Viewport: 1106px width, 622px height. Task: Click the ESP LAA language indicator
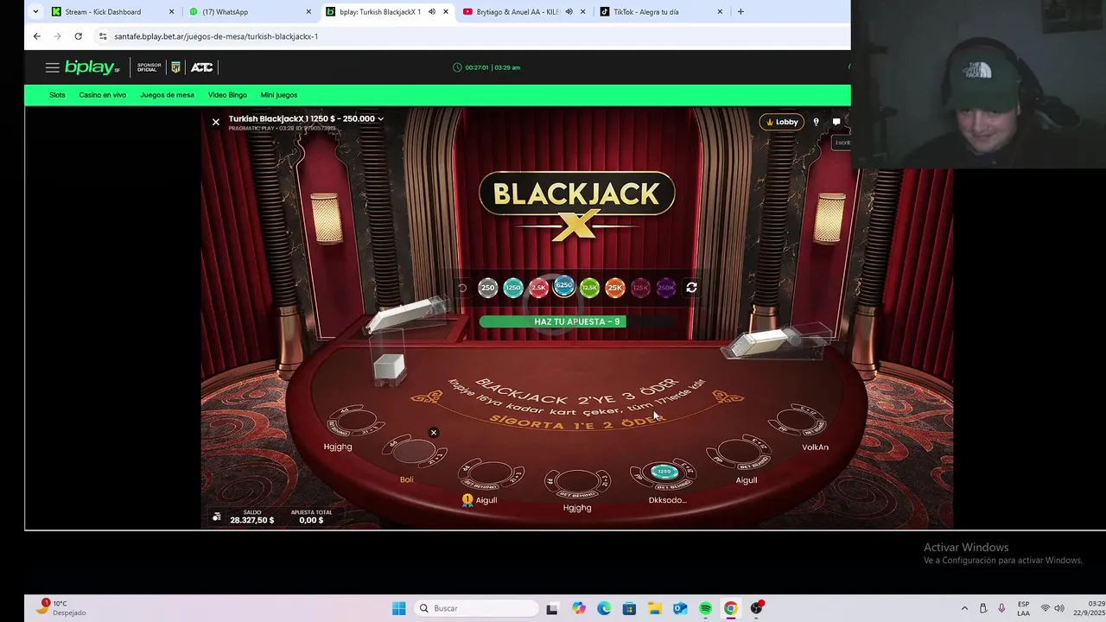(1023, 608)
